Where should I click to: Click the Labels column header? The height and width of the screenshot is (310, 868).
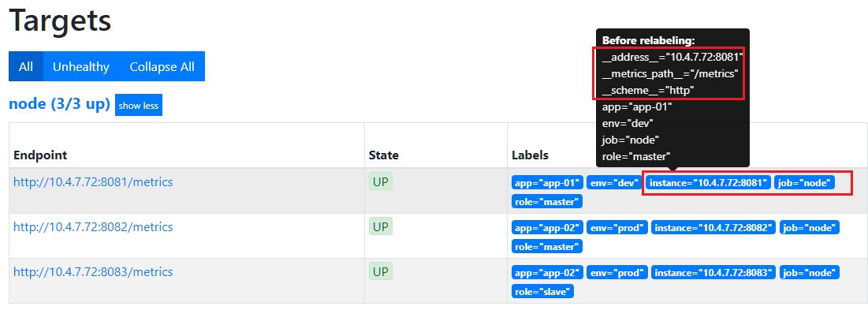(530, 155)
